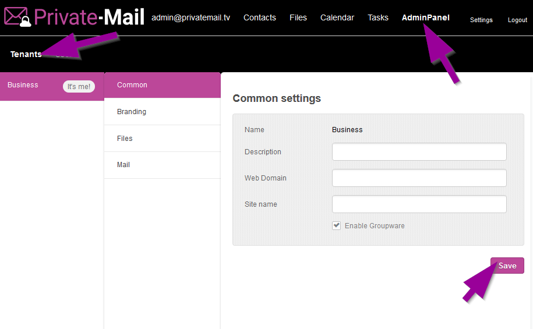Click the Private-Mail envelope logo
The image size is (533, 329).
coord(17,17)
